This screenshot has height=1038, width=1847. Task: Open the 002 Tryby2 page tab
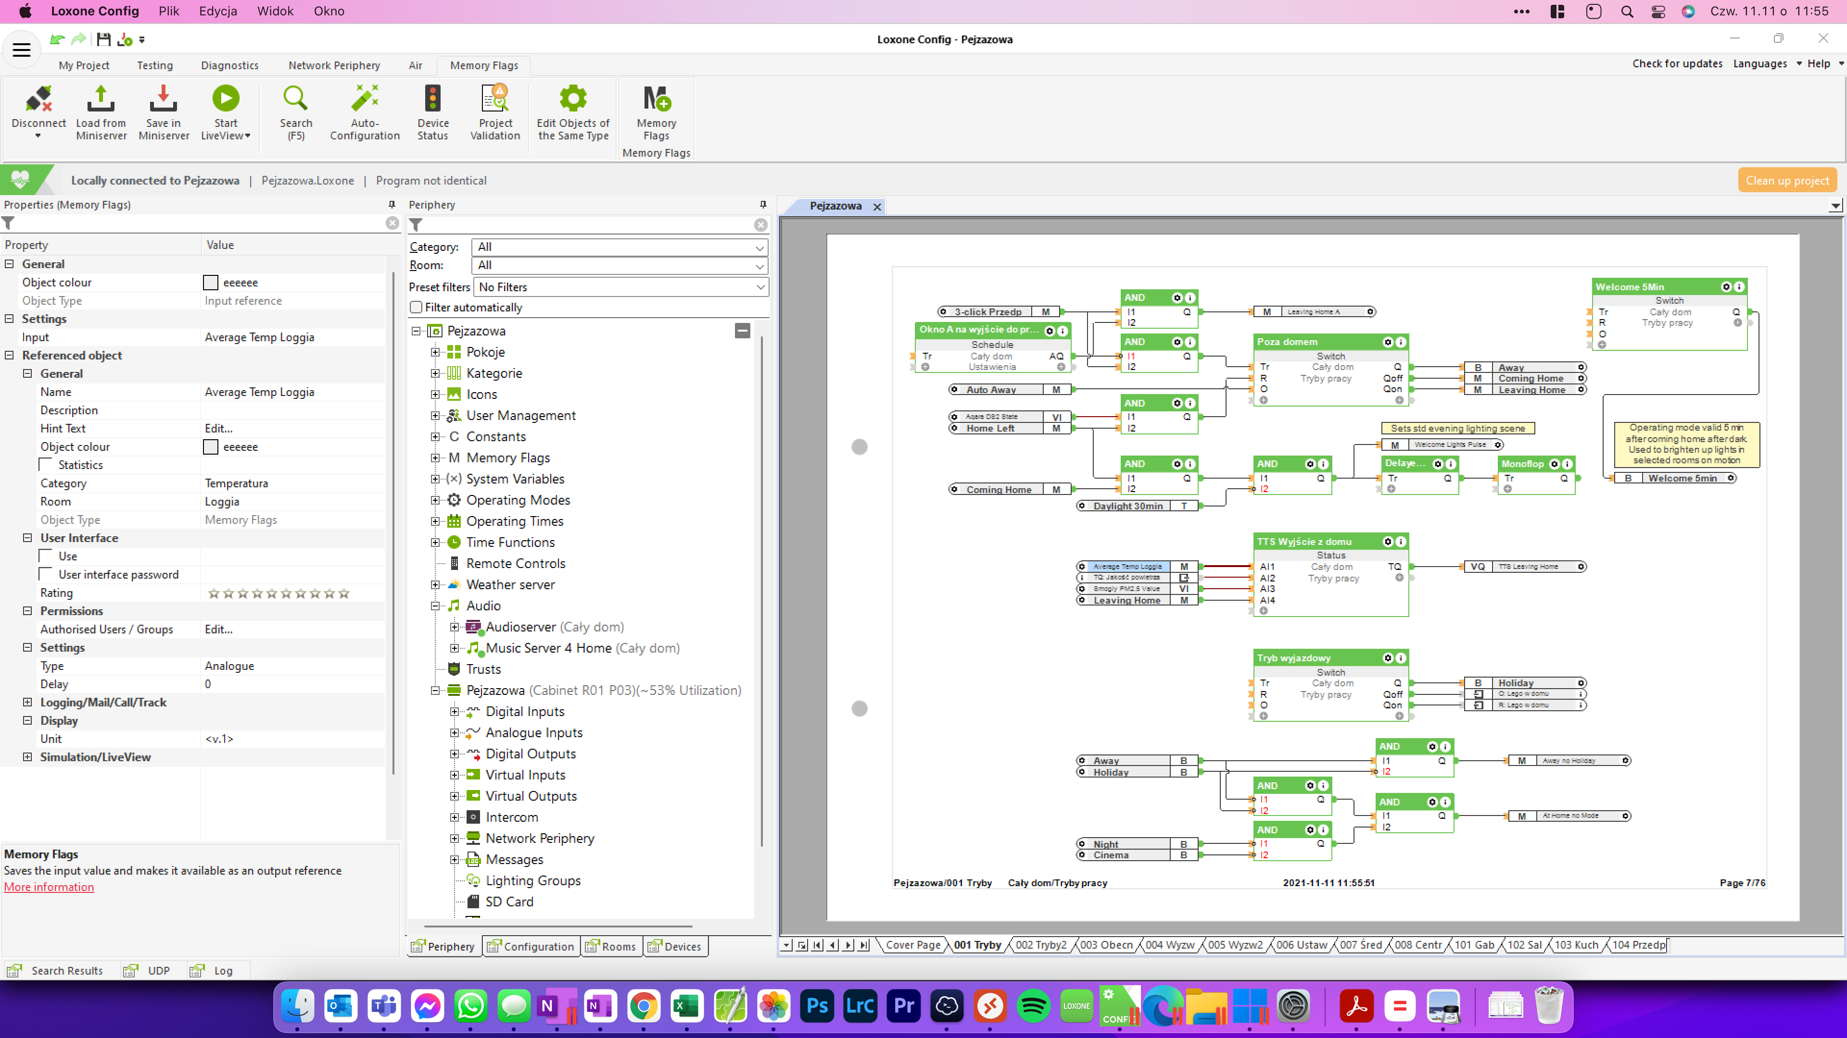(1040, 945)
